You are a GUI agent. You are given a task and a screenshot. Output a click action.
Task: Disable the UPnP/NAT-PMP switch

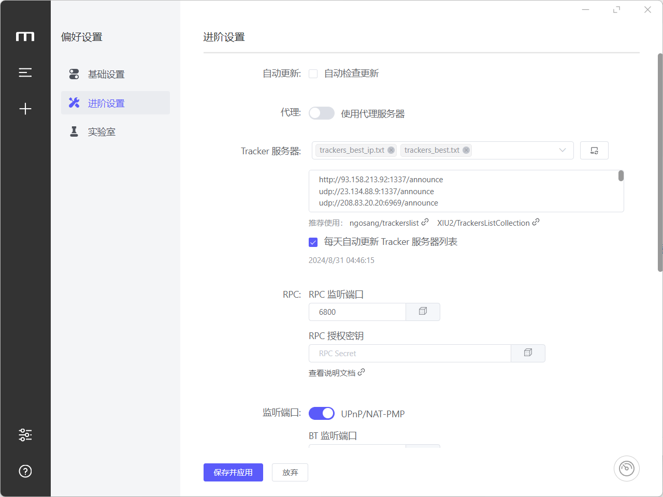click(322, 414)
